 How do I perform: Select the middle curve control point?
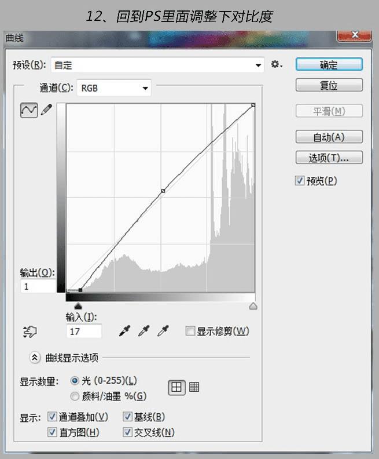coord(163,191)
